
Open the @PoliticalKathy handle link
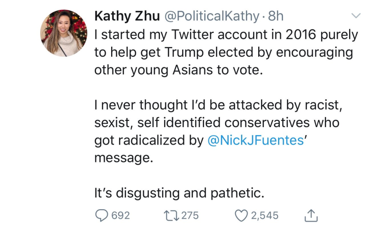211,16
